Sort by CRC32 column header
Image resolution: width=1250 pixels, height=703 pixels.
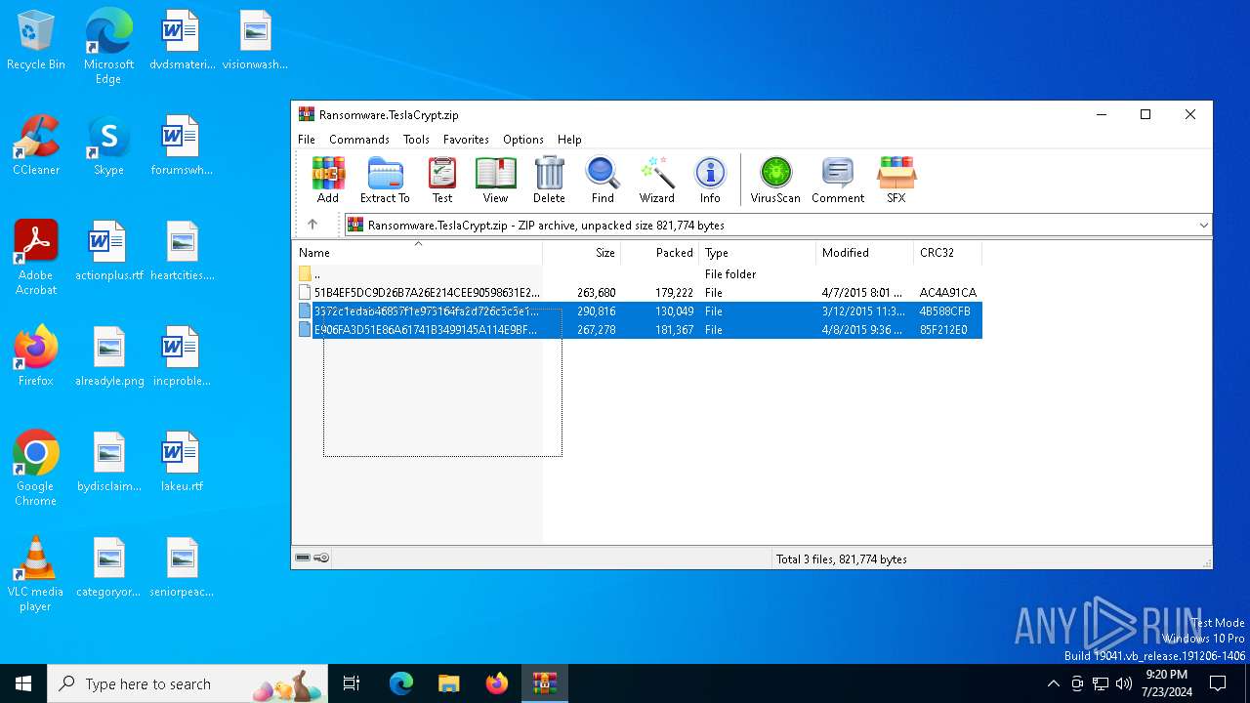(948, 253)
